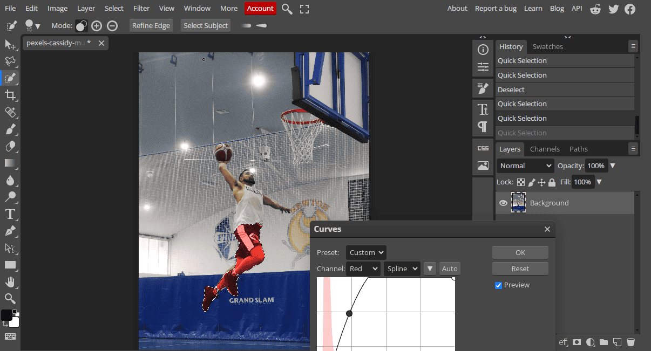Open Facebook social link icon
Viewport: 651px width, 351px height.
[x=630, y=9]
